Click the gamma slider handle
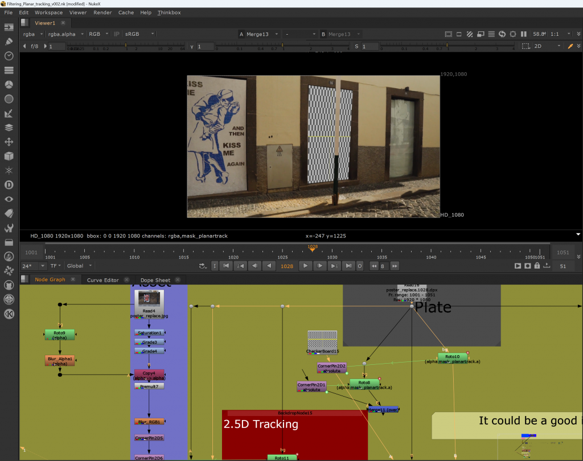 (282, 45)
